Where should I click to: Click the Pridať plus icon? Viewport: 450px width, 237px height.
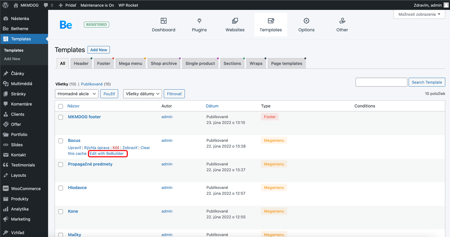pyautogui.click(x=61, y=5)
